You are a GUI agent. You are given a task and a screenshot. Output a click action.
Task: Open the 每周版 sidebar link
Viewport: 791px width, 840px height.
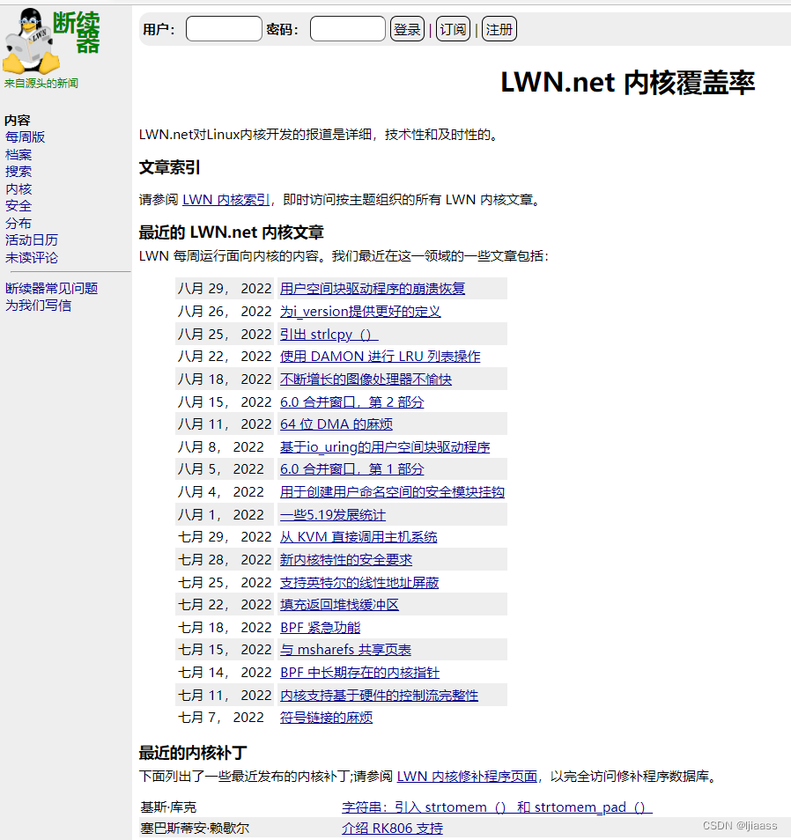pos(26,136)
